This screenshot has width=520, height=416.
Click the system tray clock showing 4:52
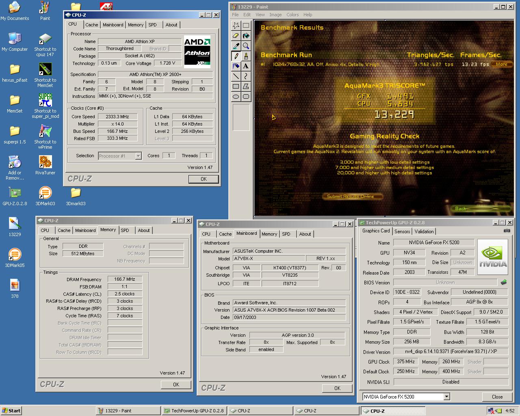tap(510, 411)
